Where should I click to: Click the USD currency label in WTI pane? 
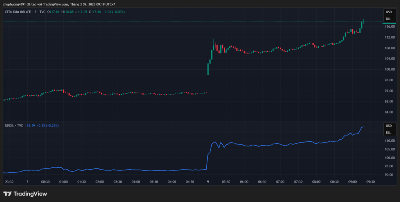pos(388,12)
